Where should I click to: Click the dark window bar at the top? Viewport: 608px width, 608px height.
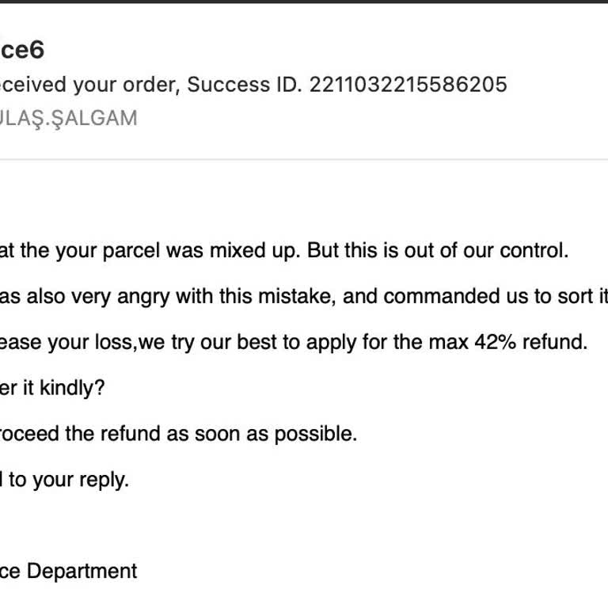pyautogui.click(x=304, y=2)
